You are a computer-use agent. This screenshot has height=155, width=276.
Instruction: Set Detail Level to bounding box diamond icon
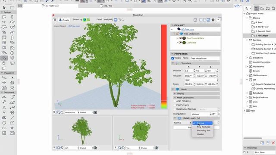(x=123, y=20)
